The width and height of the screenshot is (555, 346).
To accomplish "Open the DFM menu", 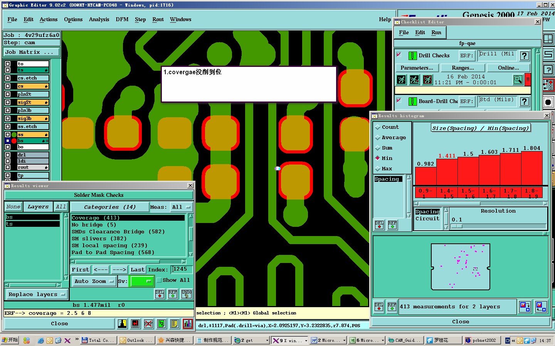I will click(x=122, y=19).
